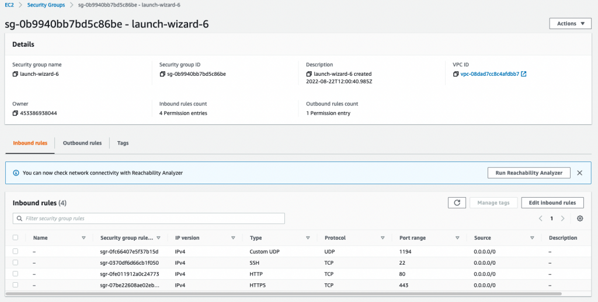598x302 pixels.
Task: Click port range value 22
Action: click(402, 263)
